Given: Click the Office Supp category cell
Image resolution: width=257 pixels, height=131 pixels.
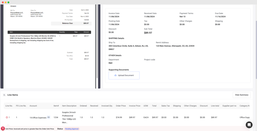Looking at the screenshot, I should click(244, 117).
